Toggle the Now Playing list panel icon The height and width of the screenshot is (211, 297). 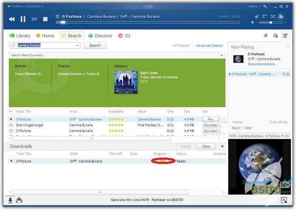285,36
